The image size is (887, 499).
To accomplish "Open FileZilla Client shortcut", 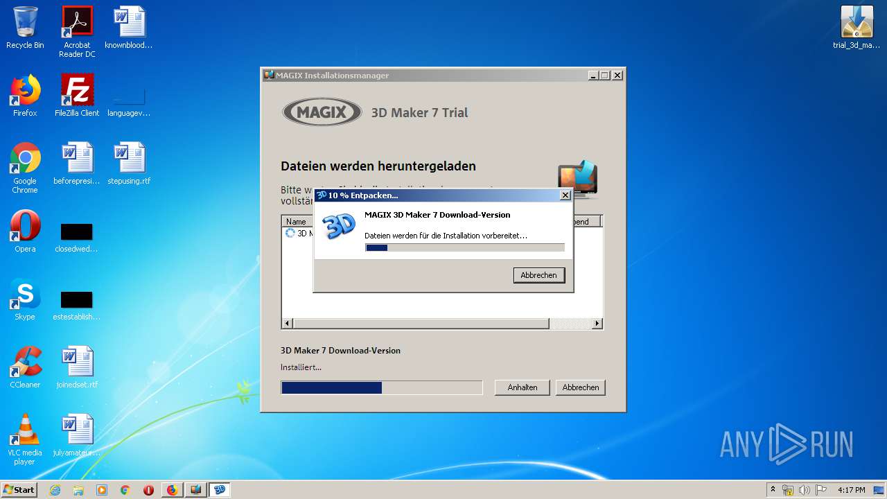I will pos(77,96).
